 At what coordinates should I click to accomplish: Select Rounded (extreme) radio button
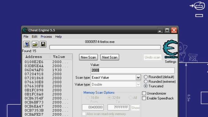click(146, 82)
